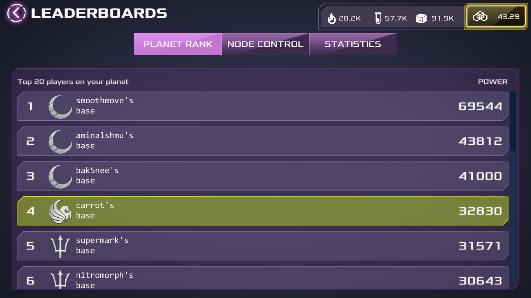Click aminalshmu's crescent emblem
Image resolution: width=531 pixels, height=298 pixels.
point(60,141)
